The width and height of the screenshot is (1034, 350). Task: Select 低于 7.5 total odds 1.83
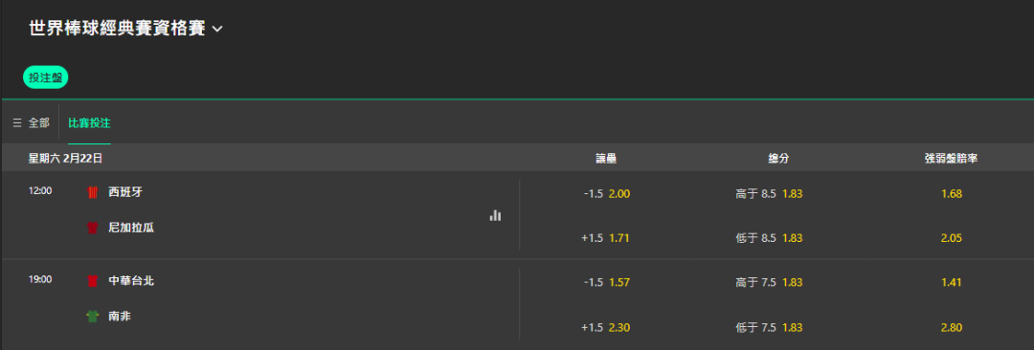(x=769, y=327)
